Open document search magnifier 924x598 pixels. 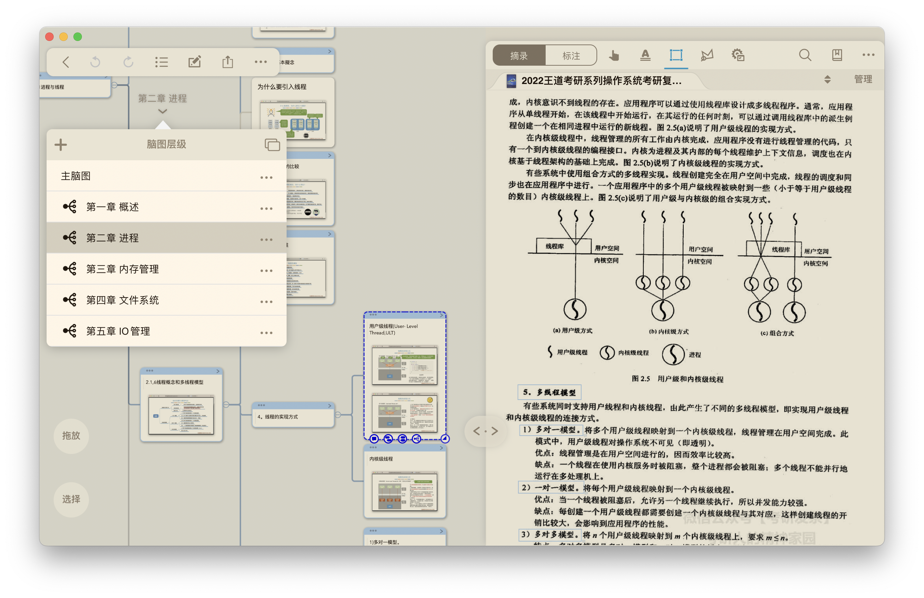[805, 55]
